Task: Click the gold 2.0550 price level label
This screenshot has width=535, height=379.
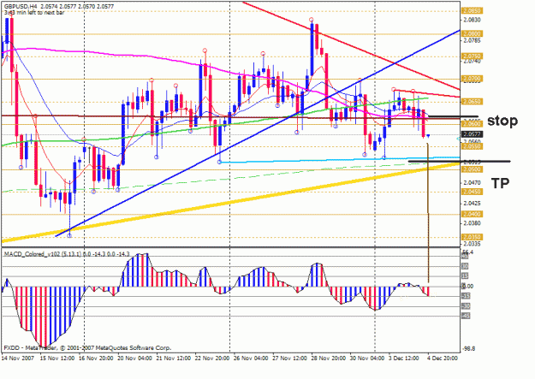Action: point(472,146)
